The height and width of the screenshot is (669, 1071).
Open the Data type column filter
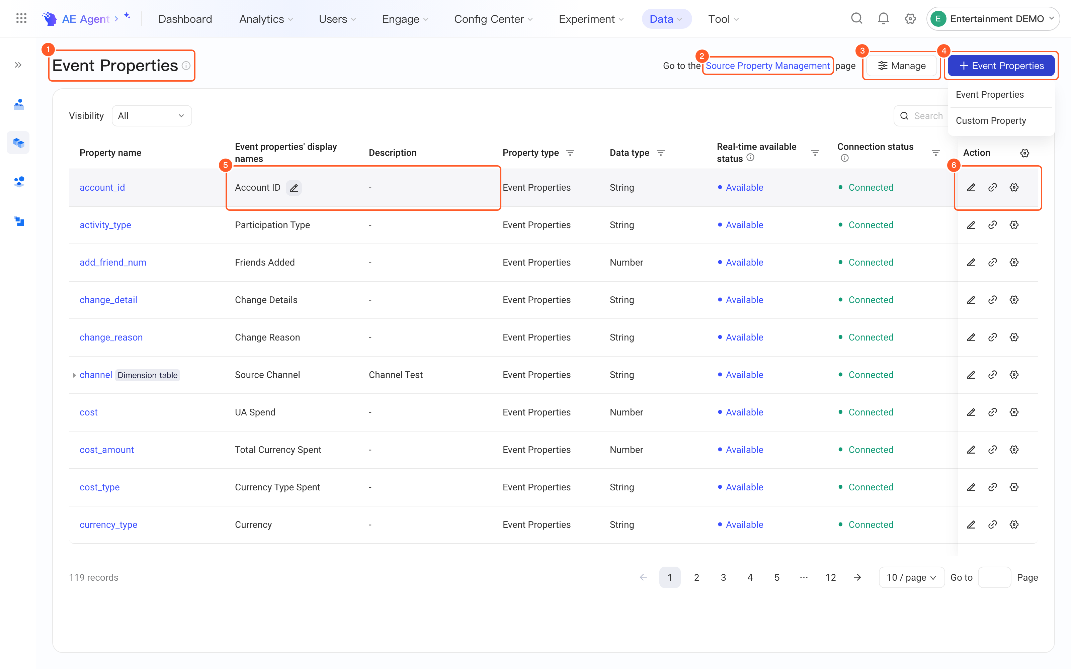660,153
